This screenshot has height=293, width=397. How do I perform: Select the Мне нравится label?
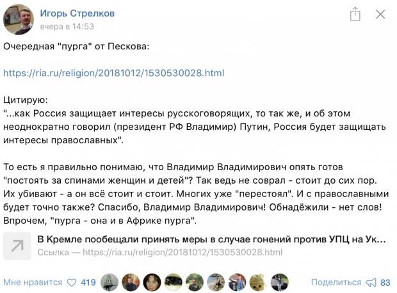tap(33, 282)
